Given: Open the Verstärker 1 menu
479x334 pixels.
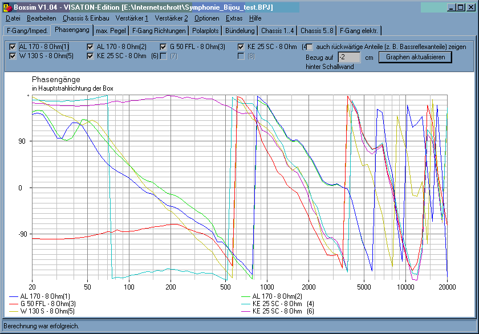Looking at the screenshot, I should (132, 18).
